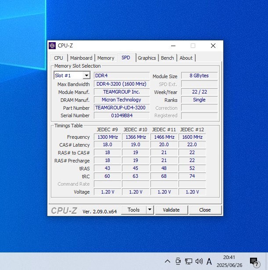Click the '22 / 22' week/year value

point(199,92)
